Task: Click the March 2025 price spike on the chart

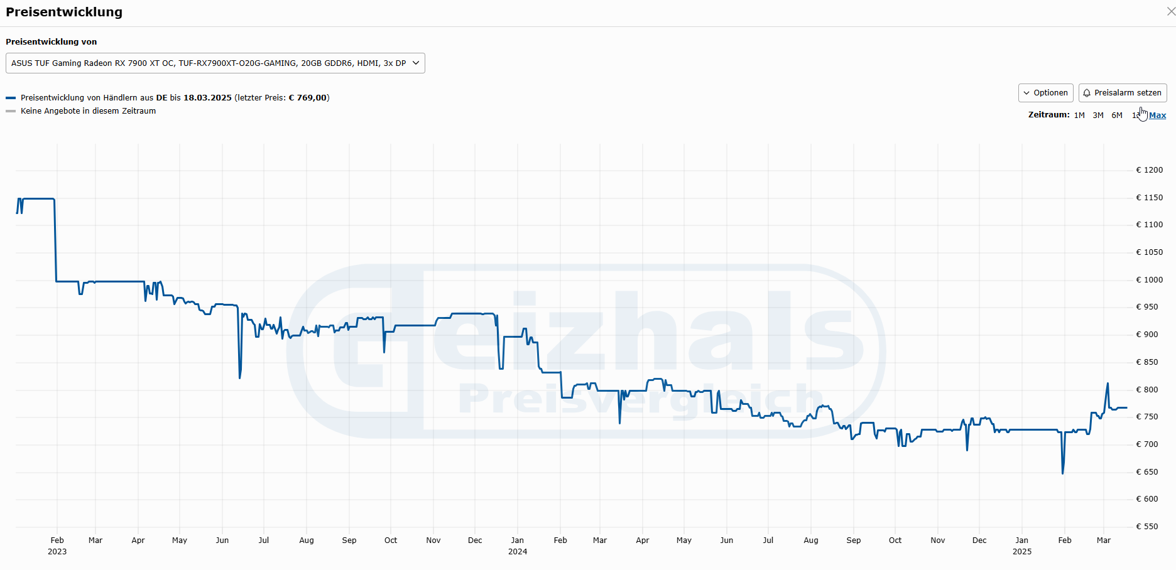Action: [1108, 384]
